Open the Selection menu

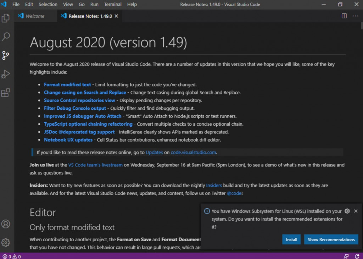[48, 4]
